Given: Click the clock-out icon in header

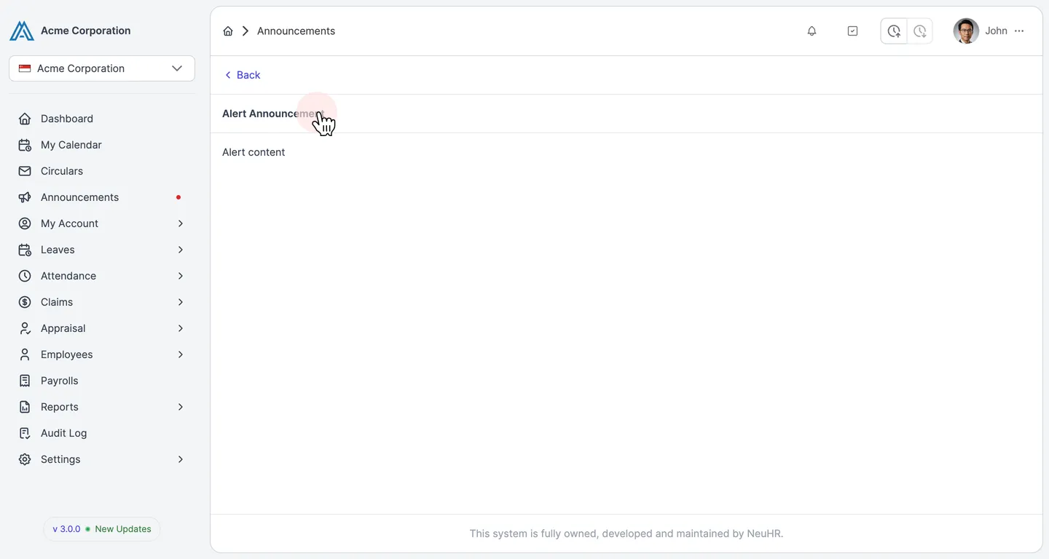Looking at the screenshot, I should (x=920, y=31).
